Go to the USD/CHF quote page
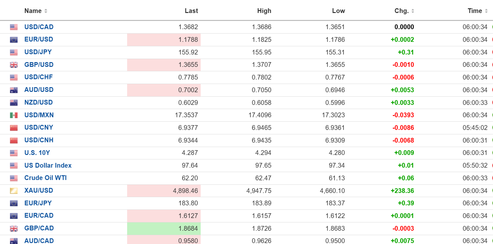 (x=38, y=77)
